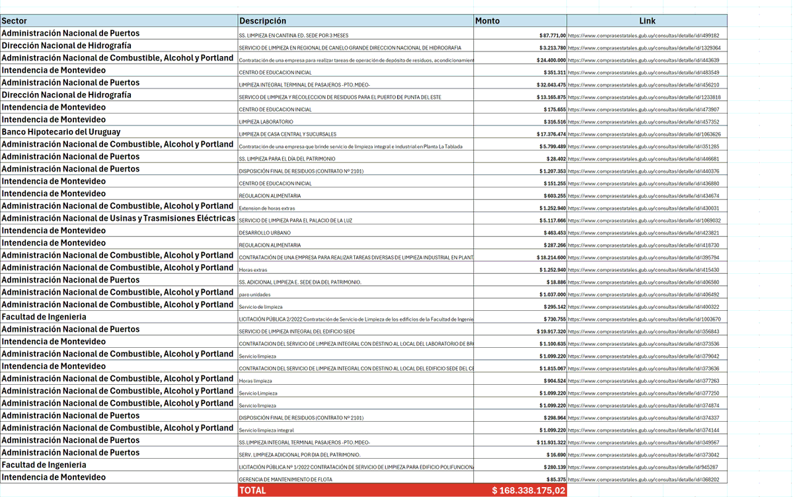Image resolution: width=793 pixels, height=497 pixels.
Task: Open link ending in id/i443639
Action: tap(644, 60)
